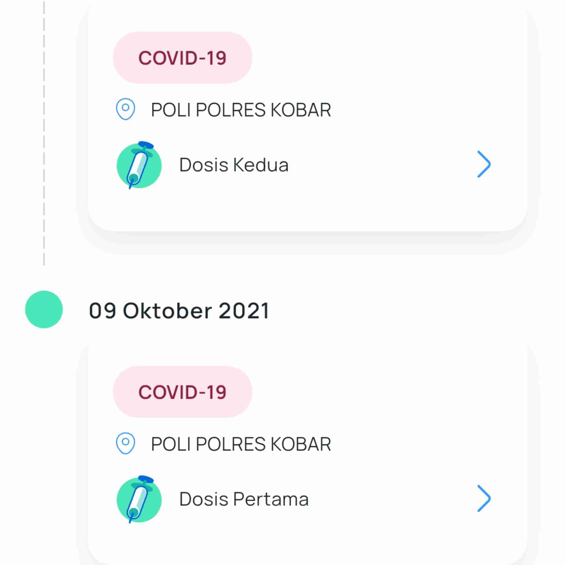The width and height of the screenshot is (565, 565).
Task: Click the syringe icon beside Dosis Kedua
Action: [x=139, y=165]
